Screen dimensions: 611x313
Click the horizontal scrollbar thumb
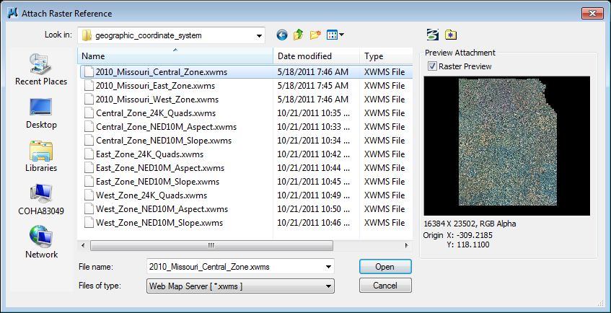pyautogui.click(x=211, y=245)
